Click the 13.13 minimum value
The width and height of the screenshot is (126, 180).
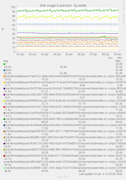(45, 116)
